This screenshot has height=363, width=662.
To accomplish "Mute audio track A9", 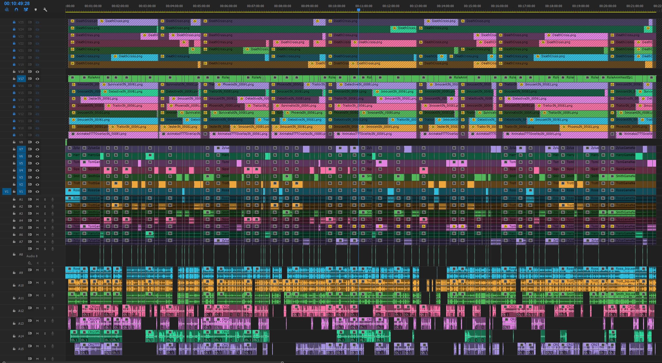I will pyautogui.click(x=37, y=270).
